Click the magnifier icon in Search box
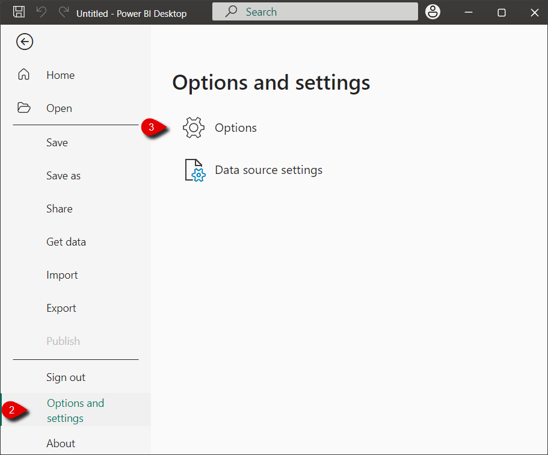The width and height of the screenshot is (548, 455). pos(231,11)
